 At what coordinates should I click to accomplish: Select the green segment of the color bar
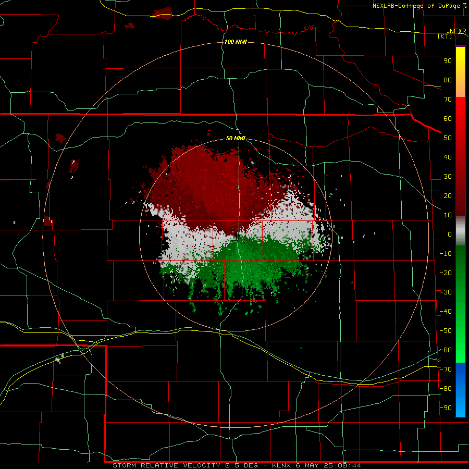(x=460, y=304)
